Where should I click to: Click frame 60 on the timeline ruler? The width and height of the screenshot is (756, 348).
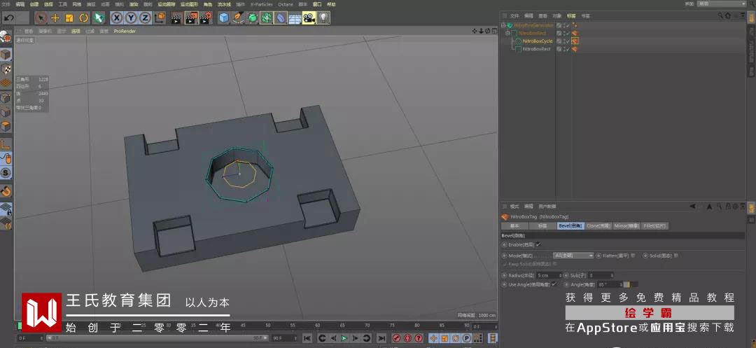pyautogui.click(x=318, y=326)
